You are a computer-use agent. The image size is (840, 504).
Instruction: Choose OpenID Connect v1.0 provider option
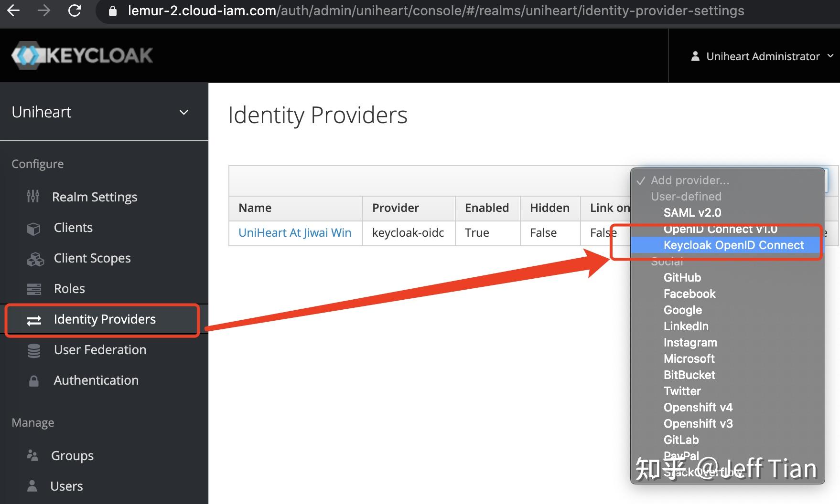pos(721,229)
